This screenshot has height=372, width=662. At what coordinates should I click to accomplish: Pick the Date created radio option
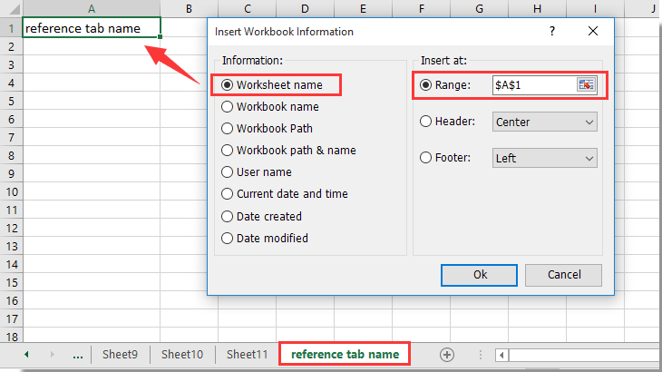(x=227, y=216)
